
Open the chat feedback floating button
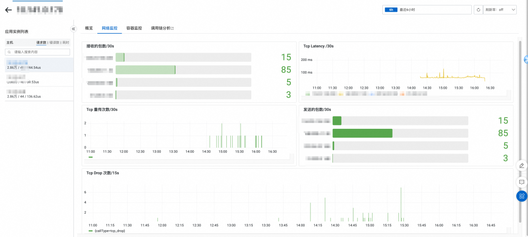522,182
